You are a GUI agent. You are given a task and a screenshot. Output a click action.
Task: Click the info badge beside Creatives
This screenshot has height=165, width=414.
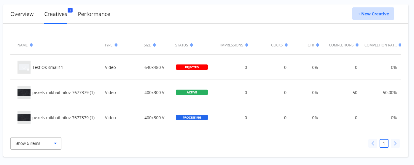[x=70, y=10]
